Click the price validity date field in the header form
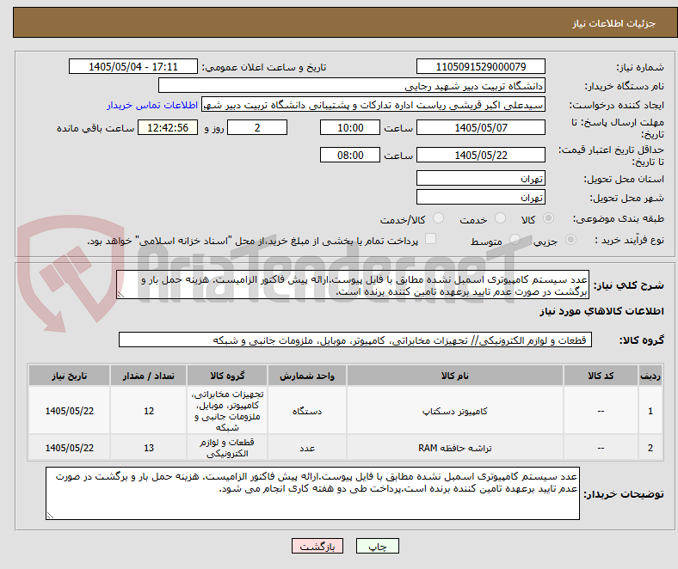This screenshot has height=569, width=678. [x=481, y=155]
